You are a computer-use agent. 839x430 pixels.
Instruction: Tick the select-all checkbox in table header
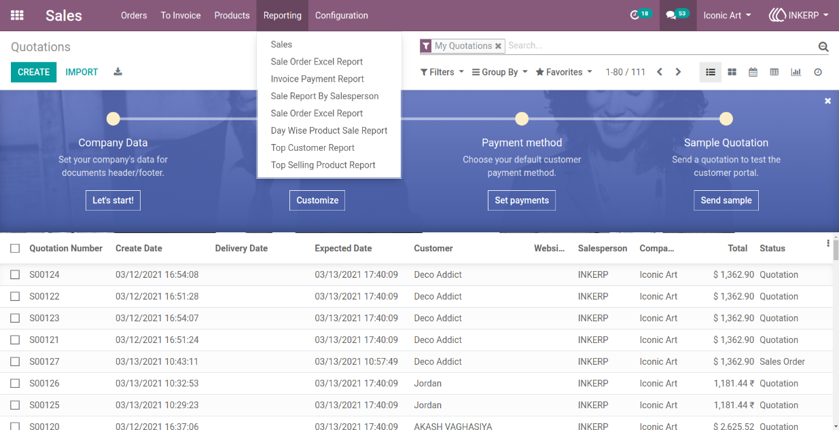point(15,249)
